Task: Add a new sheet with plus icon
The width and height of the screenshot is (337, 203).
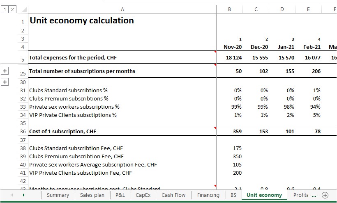Action: 325,195
